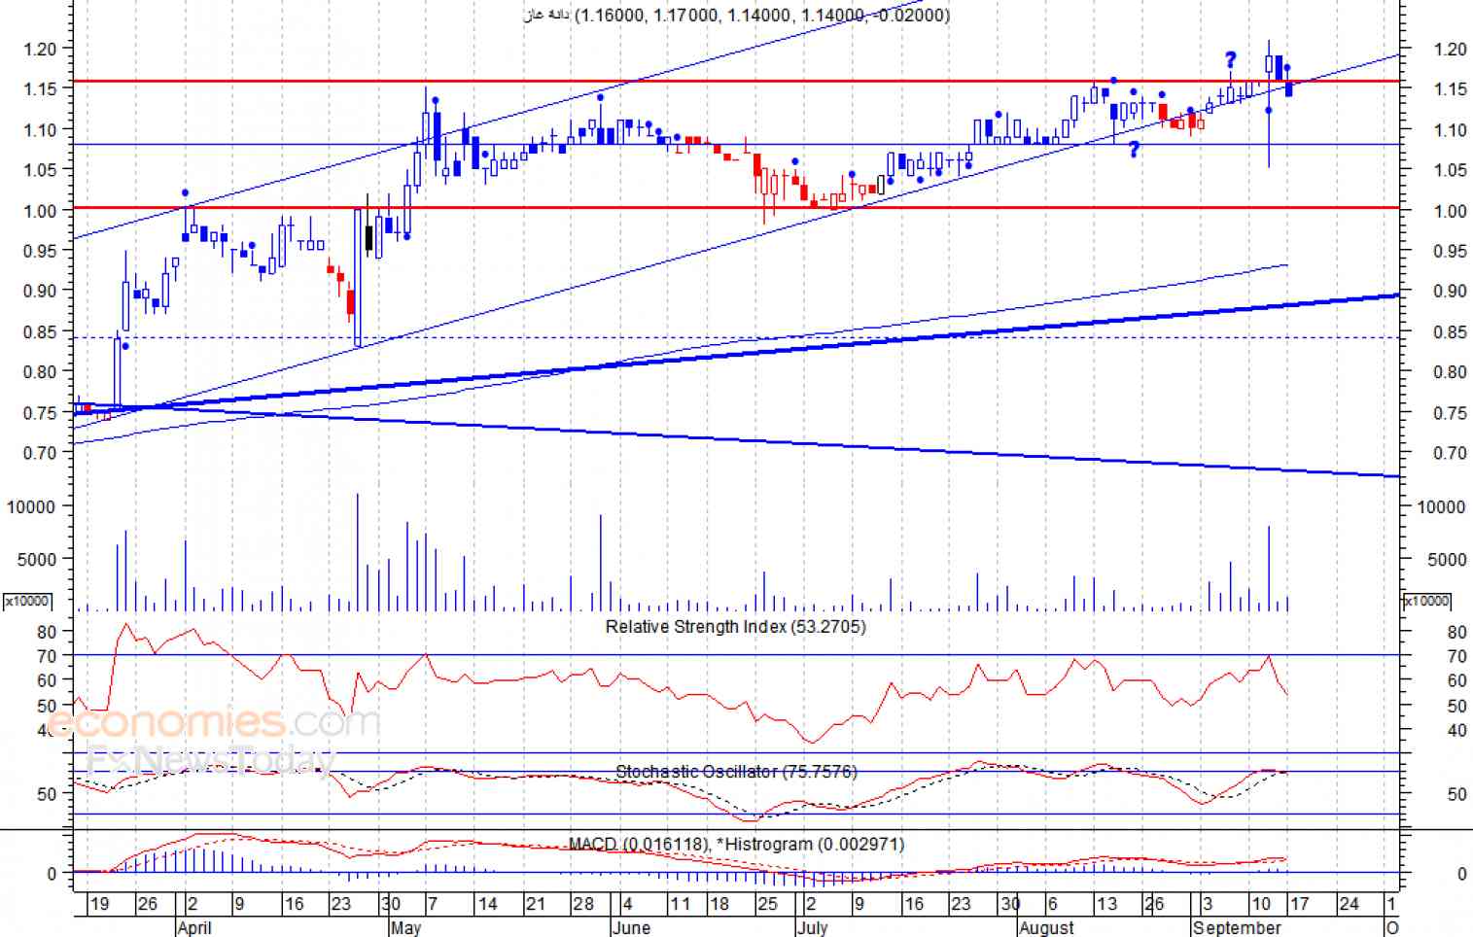This screenshot has width=1473, height=937.
Task: Select the June month label on time axis
Action: pyautogui.click(x=631, y=927)
